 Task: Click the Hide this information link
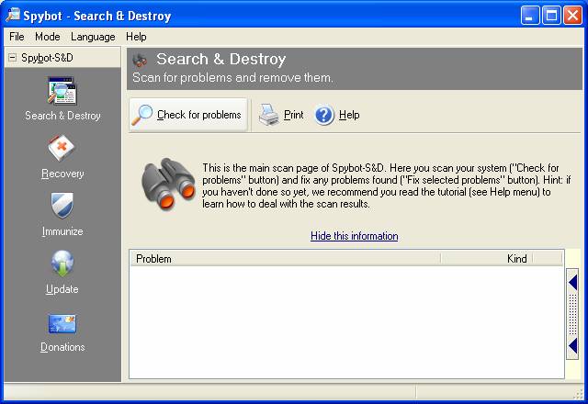(x=355, y=236)
